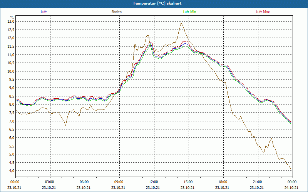Image resolution: width=308 pixels, height=192 pixels.
Task: Click the '6,5' y-axis value
Action: click(12, 129)
